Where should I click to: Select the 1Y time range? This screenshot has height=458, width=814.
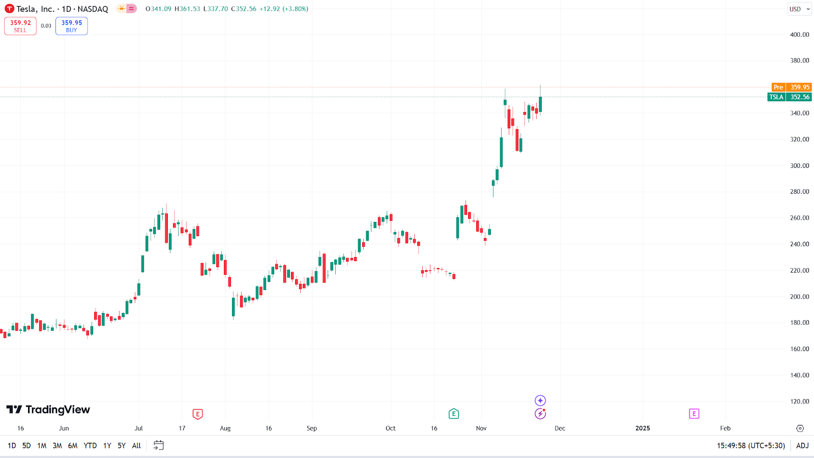point(107,445)
